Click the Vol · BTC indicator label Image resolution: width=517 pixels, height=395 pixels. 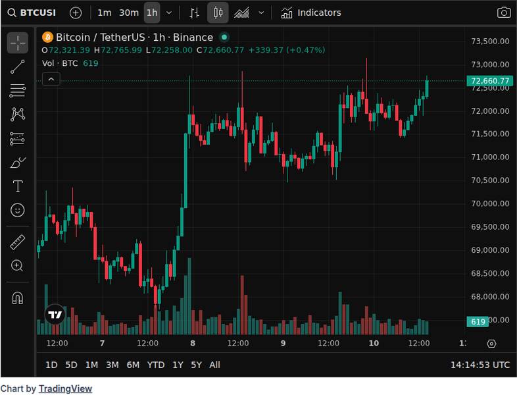(x=60, y=63)
